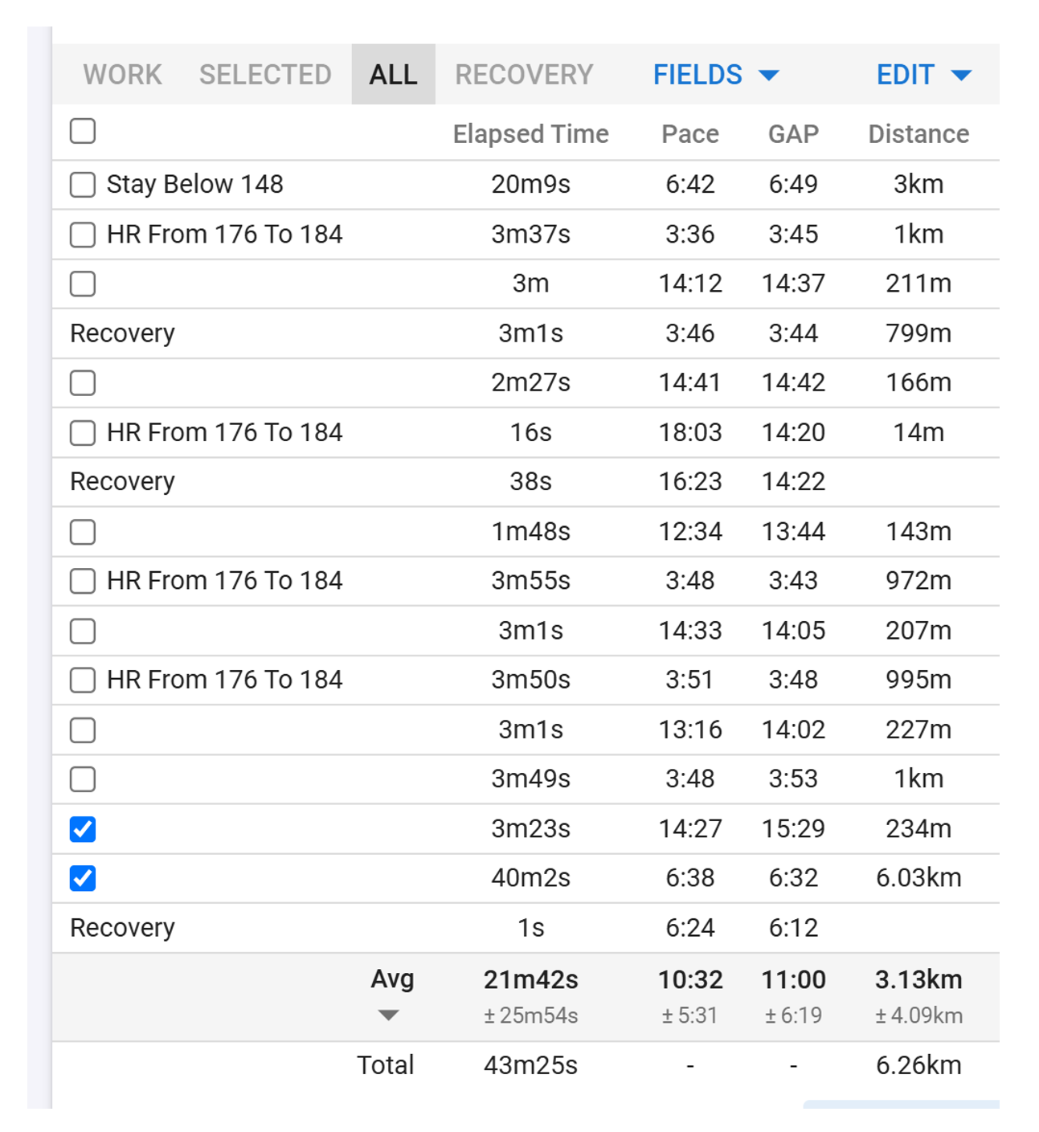The width and height of the screenshot is (1039, 1132).
Task: Click the Distance column header
Action: tap(918, 134)
